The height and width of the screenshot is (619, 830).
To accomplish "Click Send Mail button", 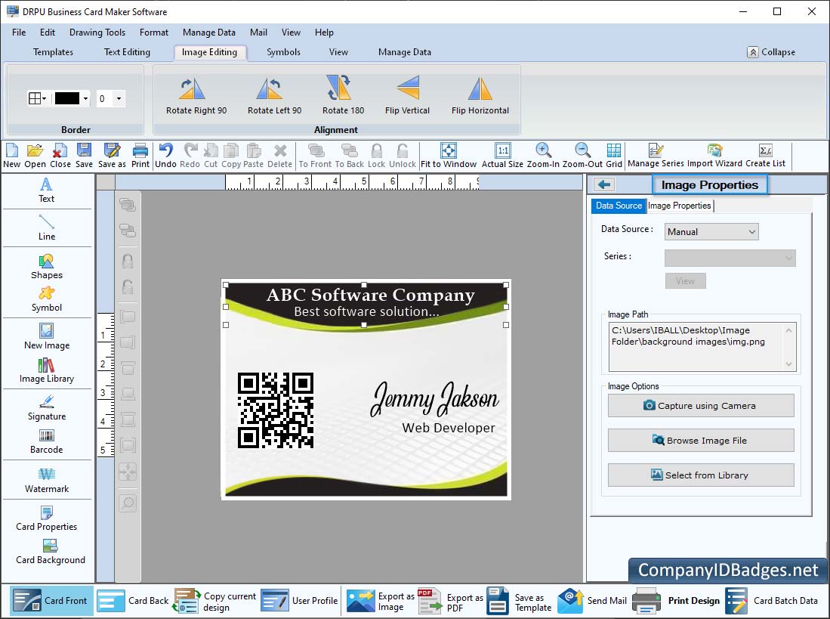I will [x=592, y=600].
